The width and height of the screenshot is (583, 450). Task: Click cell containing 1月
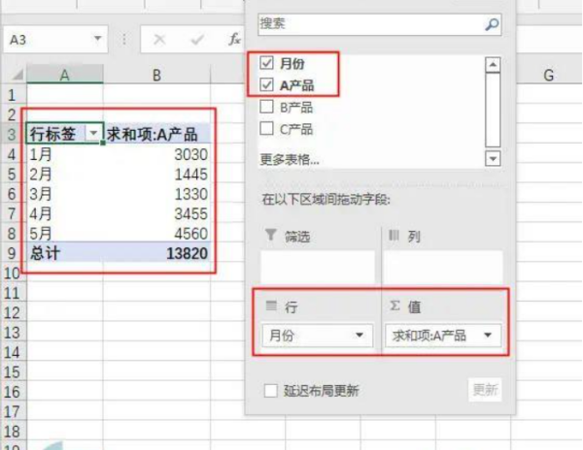[x=65, y=154]
